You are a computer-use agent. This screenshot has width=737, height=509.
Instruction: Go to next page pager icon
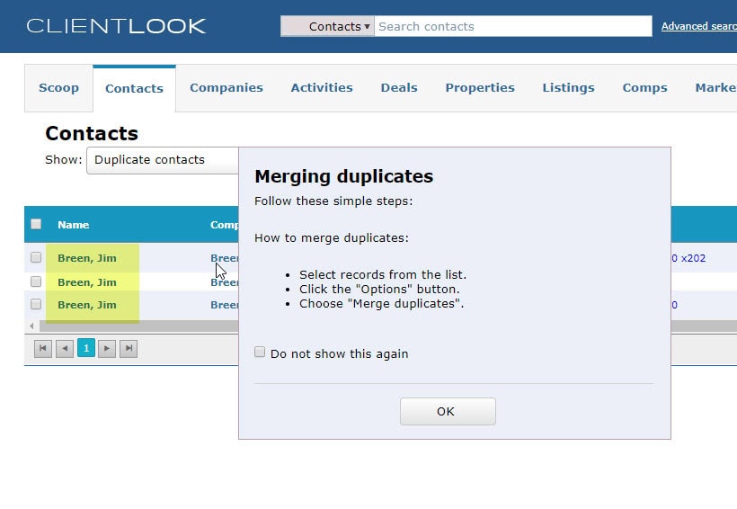click(x=107, y=349)
